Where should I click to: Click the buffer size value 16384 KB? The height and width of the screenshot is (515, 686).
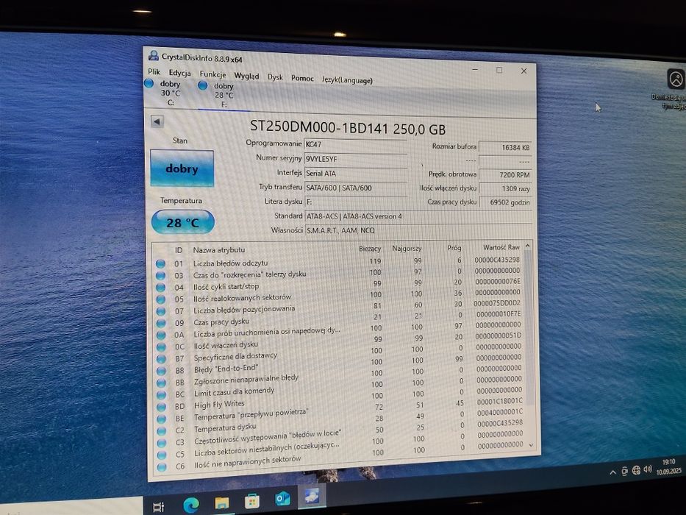[x=505, y=147]
